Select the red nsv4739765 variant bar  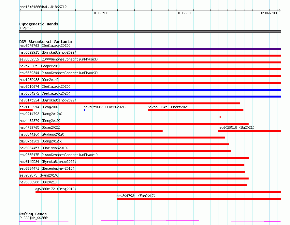click(x=91, y=131)
